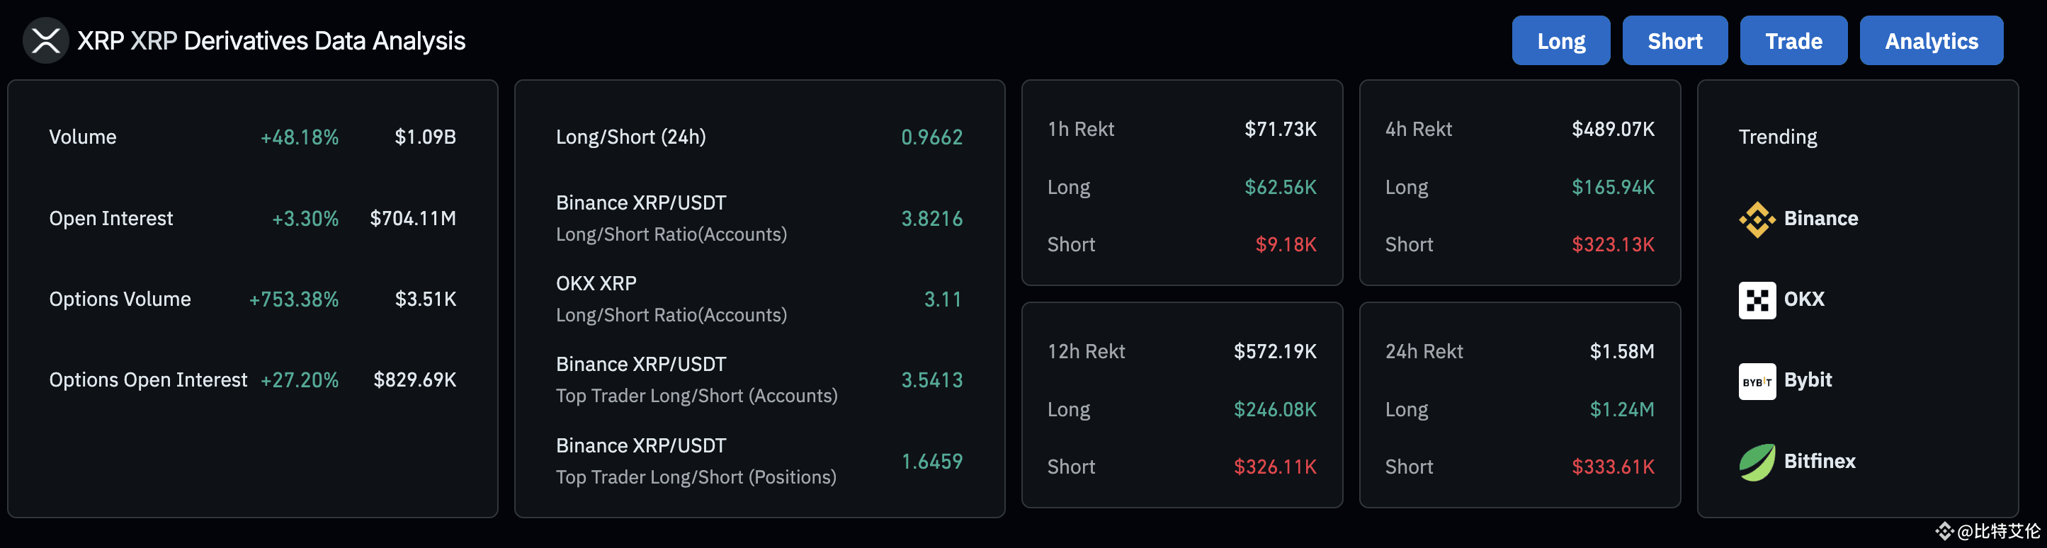
Task: Select Binance XRP/USDT Long/Short Ratio(Accounts) row
Action: 759,218
